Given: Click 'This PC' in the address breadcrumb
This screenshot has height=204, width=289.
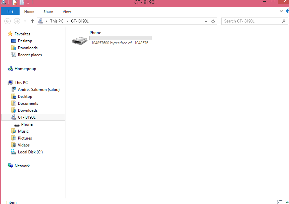Looking at the screenshot, I should tap(56, 21).
